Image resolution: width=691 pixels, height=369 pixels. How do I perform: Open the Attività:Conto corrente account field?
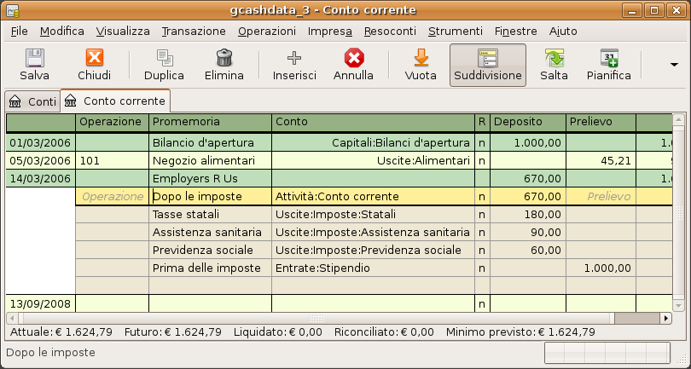[374, 196]
